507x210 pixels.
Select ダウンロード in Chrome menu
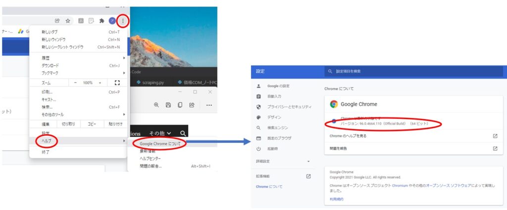[x=78, y=66]
